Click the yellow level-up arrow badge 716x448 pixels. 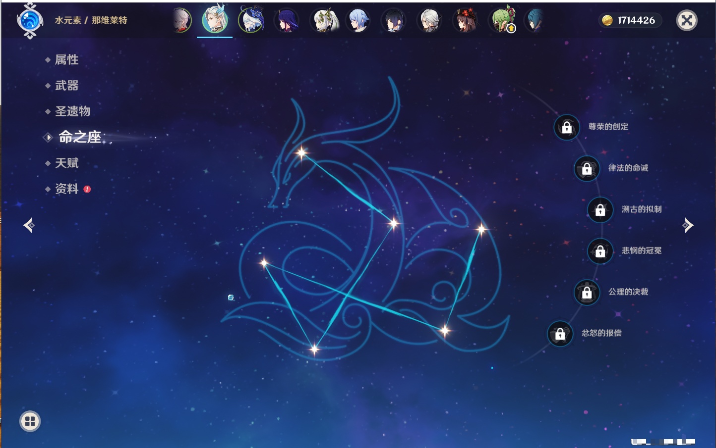pos(511,29)
